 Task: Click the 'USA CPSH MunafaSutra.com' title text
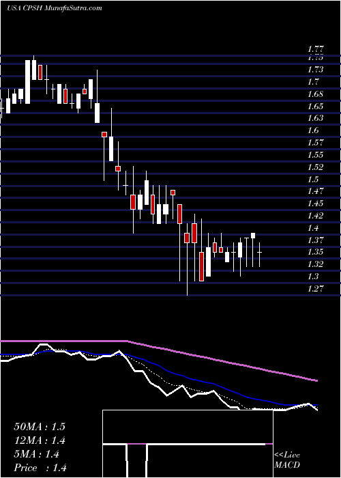point(54,8)
